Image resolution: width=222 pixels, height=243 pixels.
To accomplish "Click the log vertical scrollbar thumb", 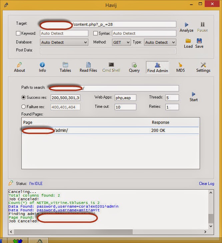I will (211, 218).
